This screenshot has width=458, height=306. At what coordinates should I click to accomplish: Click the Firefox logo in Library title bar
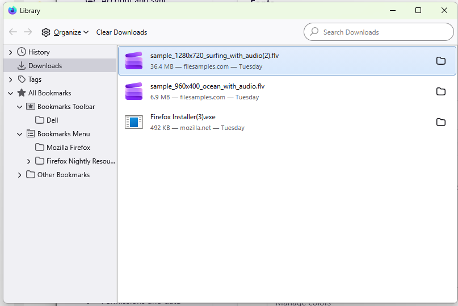coord(12,11)
